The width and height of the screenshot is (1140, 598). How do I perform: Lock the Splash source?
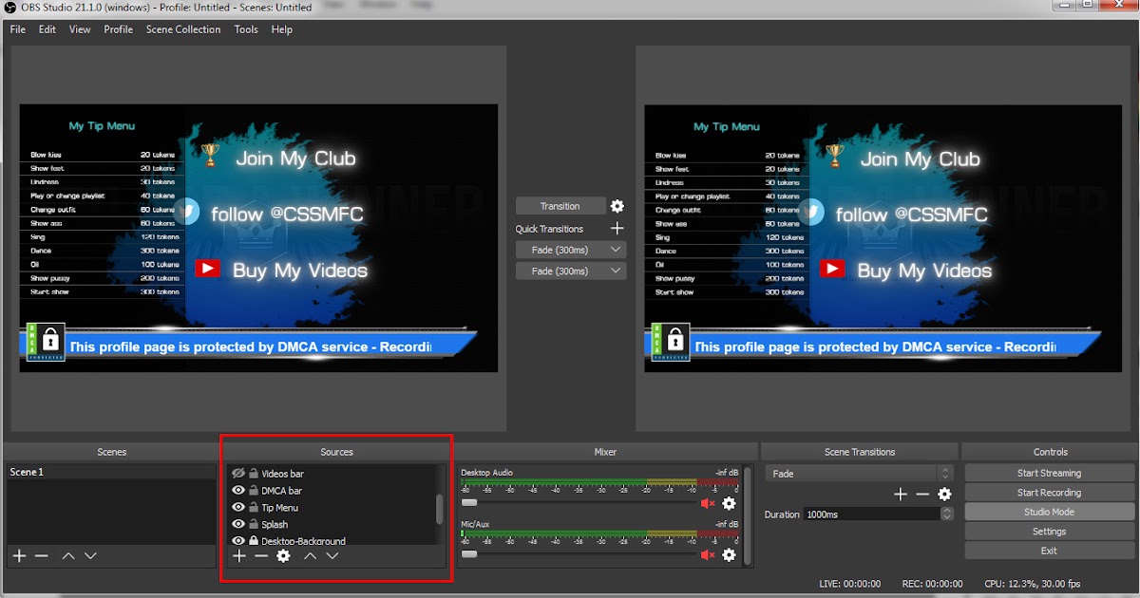254,524
